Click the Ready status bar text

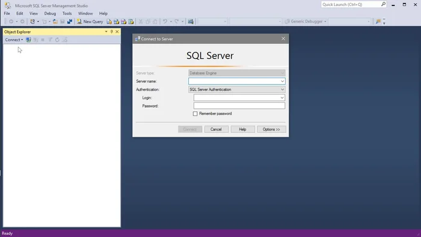tap(7, 233)
